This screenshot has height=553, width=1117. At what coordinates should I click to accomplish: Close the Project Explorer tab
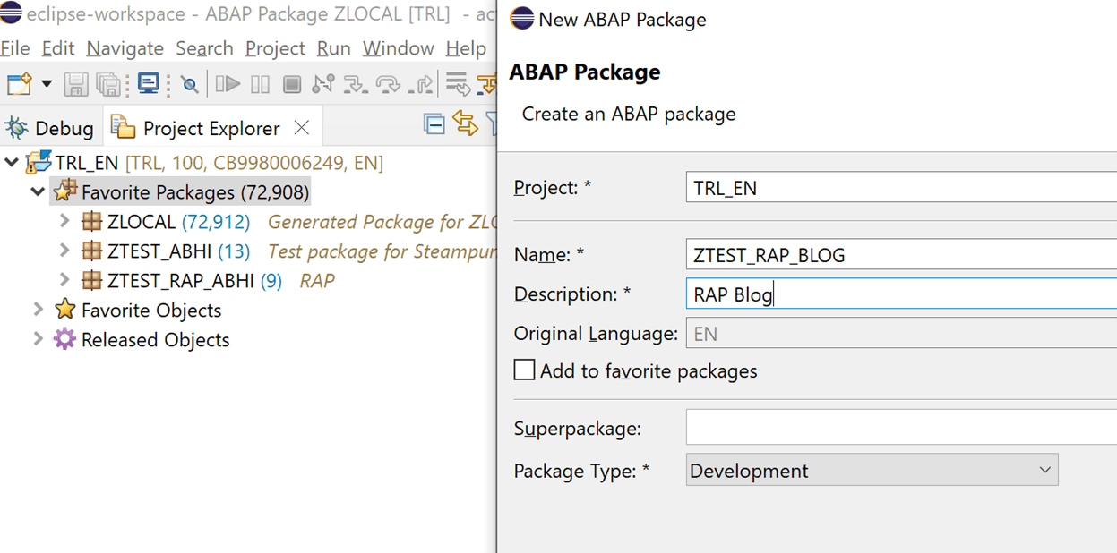[302, 128]
